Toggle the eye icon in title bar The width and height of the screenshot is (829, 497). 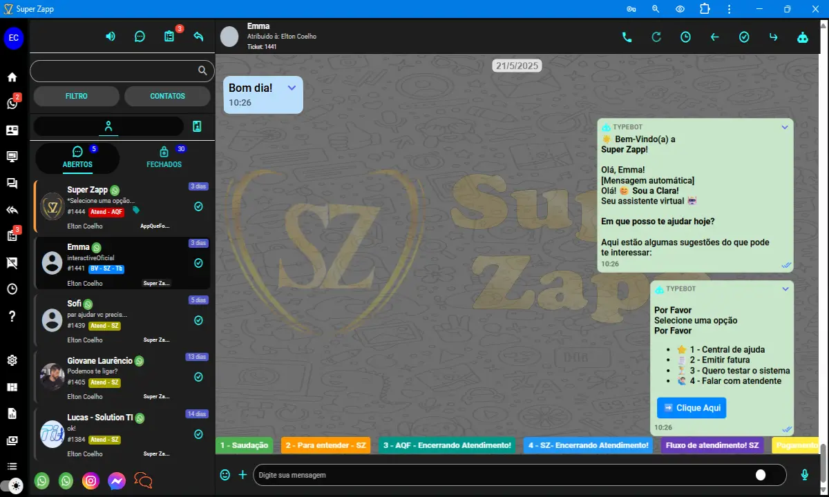pos(680,9)
